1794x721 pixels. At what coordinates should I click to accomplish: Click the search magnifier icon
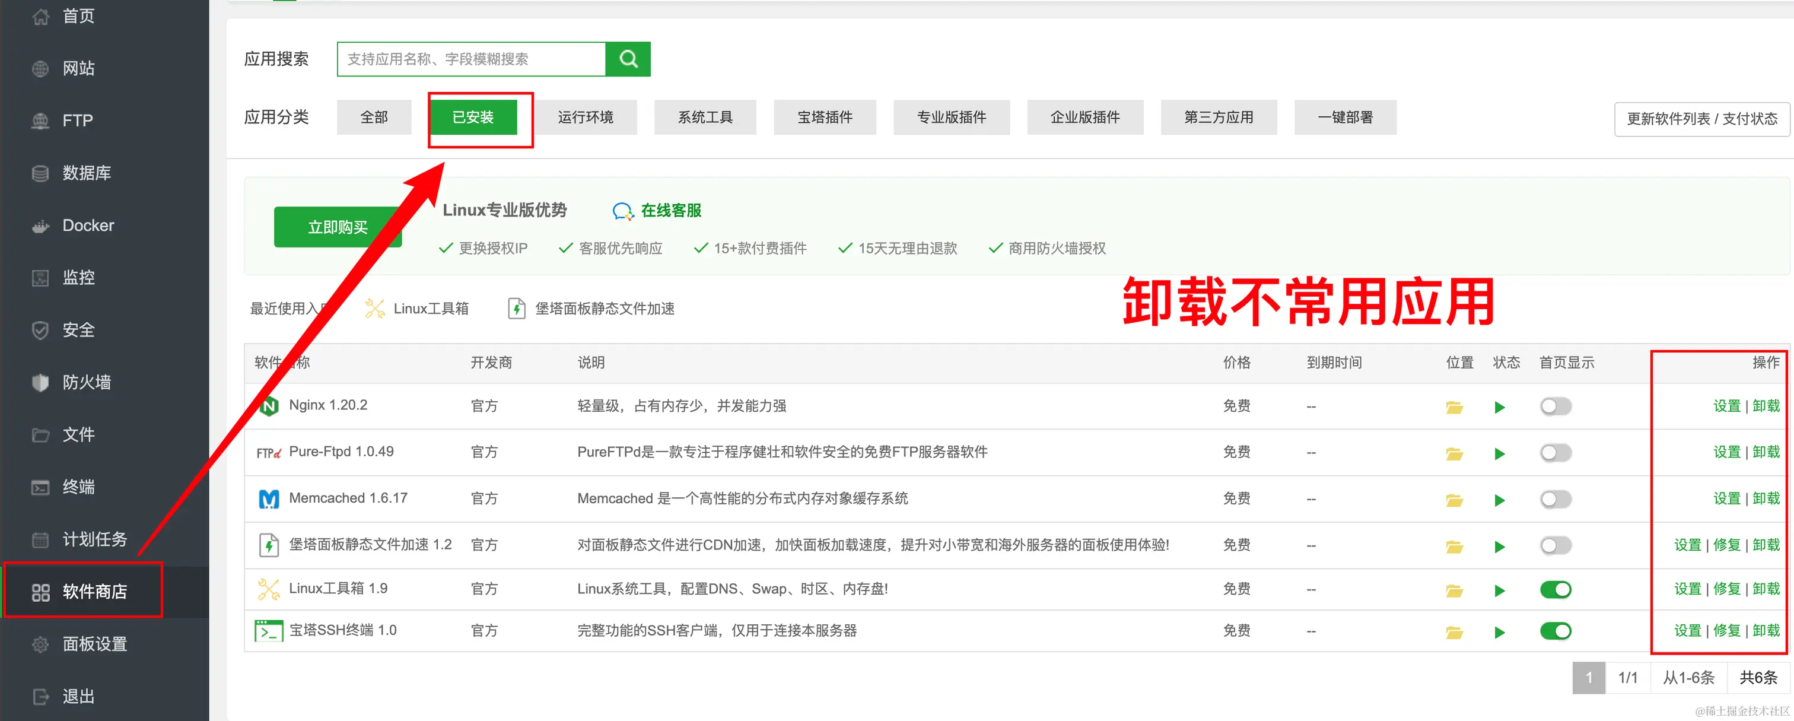(628, 59)
